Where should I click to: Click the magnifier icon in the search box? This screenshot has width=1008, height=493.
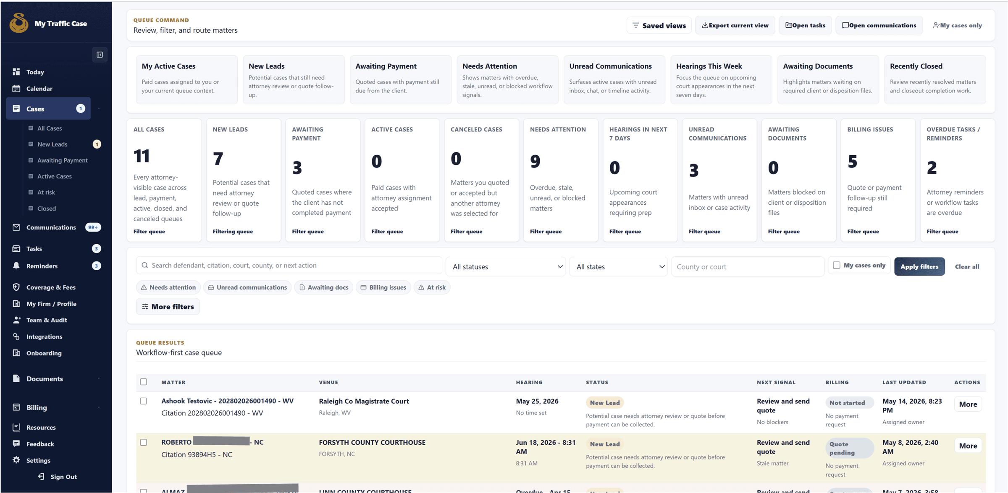click(145, 266)
